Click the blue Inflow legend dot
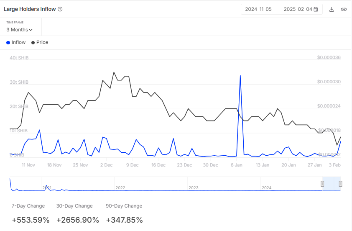352x231 pixels. click(x=8, y=42)
